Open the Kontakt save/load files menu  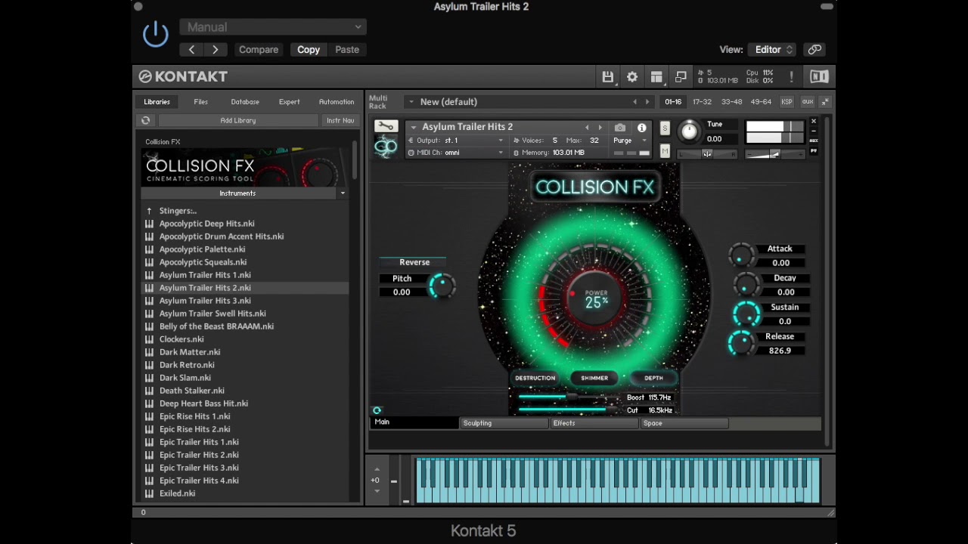607,77
